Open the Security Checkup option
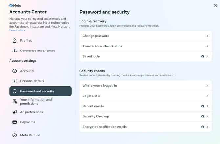The image size is (220, 144). point(146,116)
